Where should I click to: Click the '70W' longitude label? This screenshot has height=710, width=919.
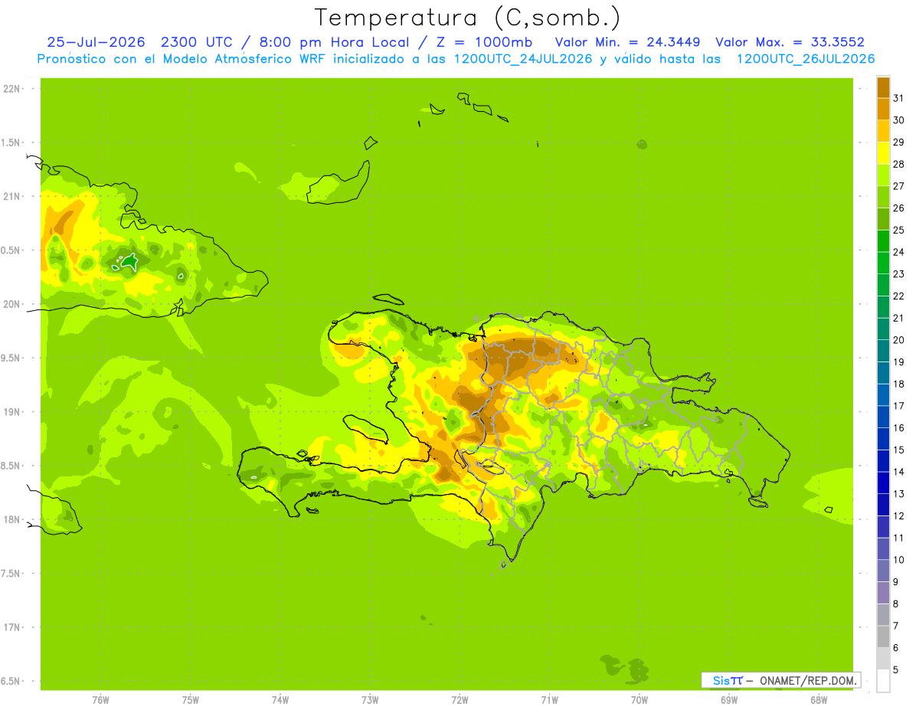click(x=639, y=699)
